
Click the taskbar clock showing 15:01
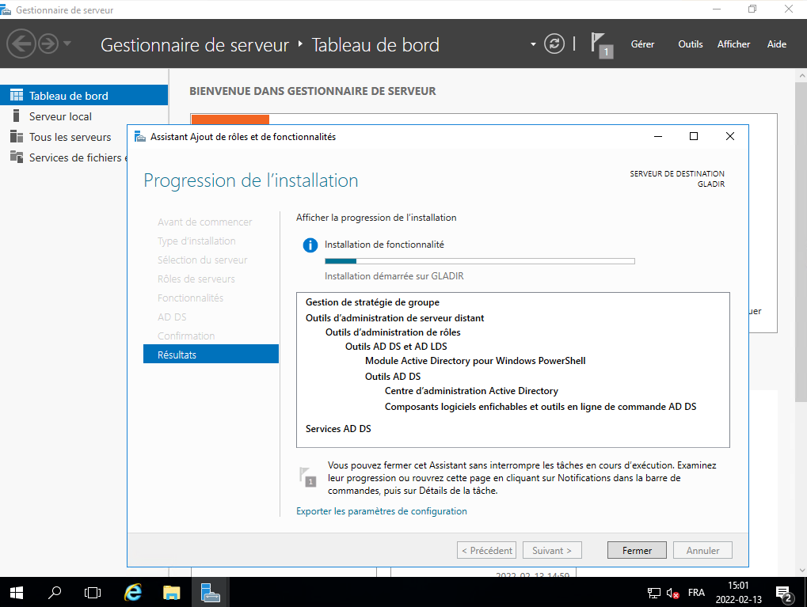pos(738,593)
